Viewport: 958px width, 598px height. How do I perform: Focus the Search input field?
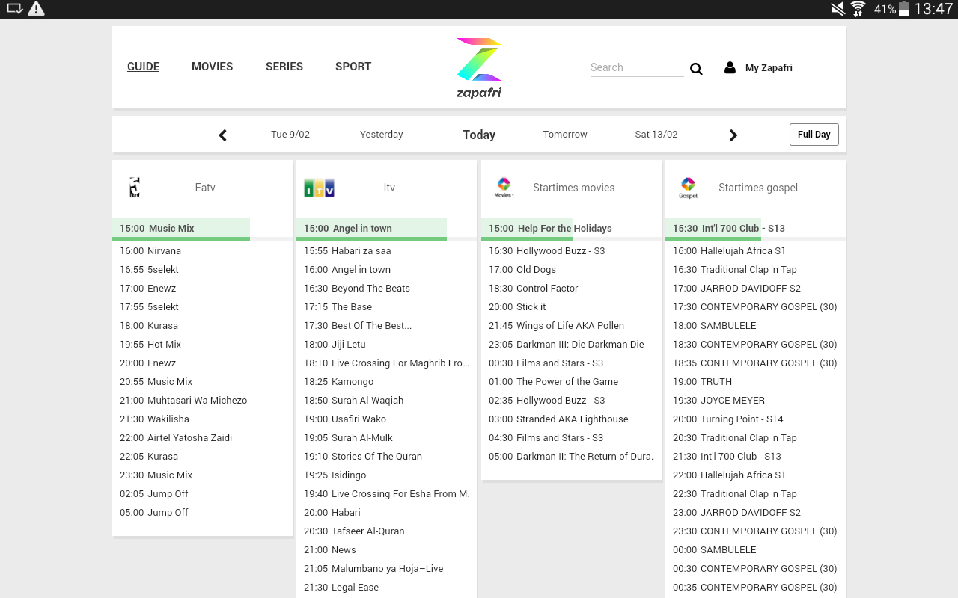pos(637,67)
